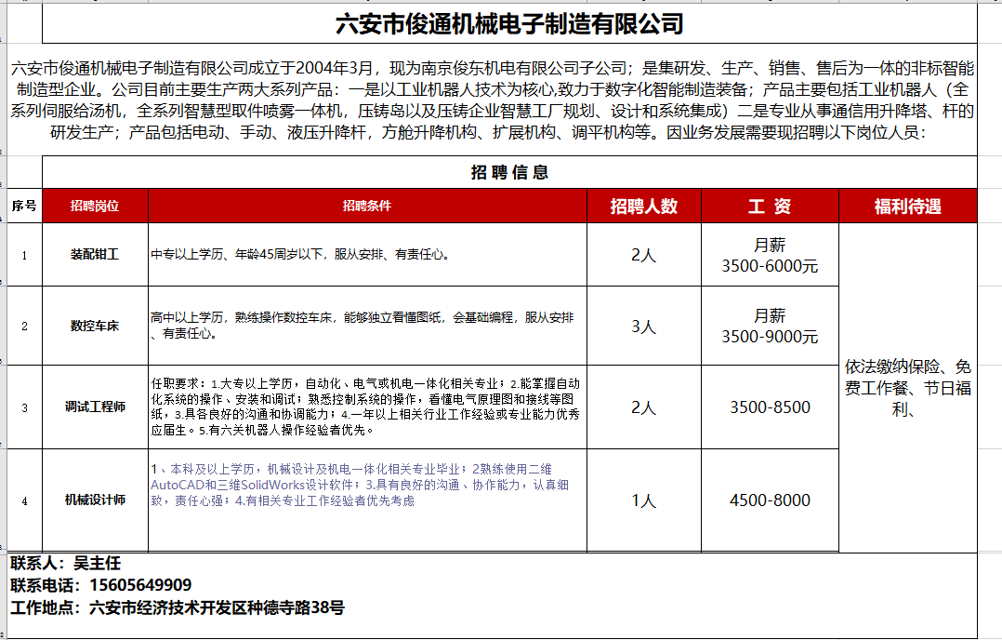Select the 联系电话 15605649909 line
The width and height of the screenshot is (1002, 640).
coord(101,585)
